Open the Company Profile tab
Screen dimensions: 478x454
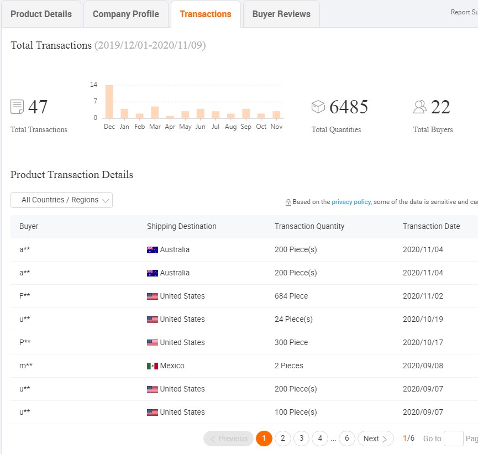tap(125, 14)
